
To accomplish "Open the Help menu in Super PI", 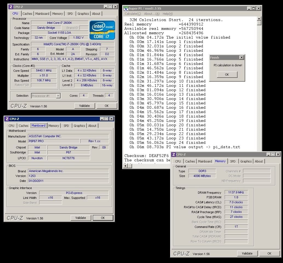I will [167, 14].
